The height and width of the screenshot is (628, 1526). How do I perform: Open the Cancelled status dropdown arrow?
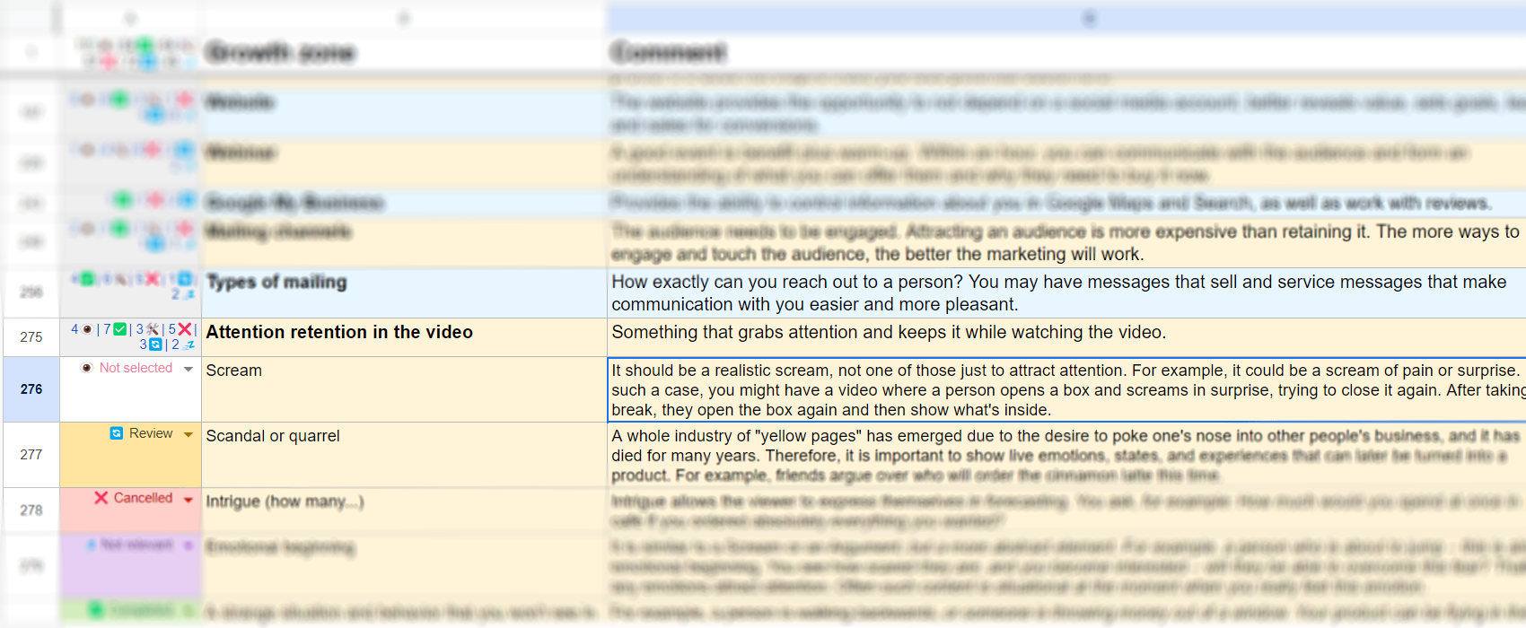[189, 499]
